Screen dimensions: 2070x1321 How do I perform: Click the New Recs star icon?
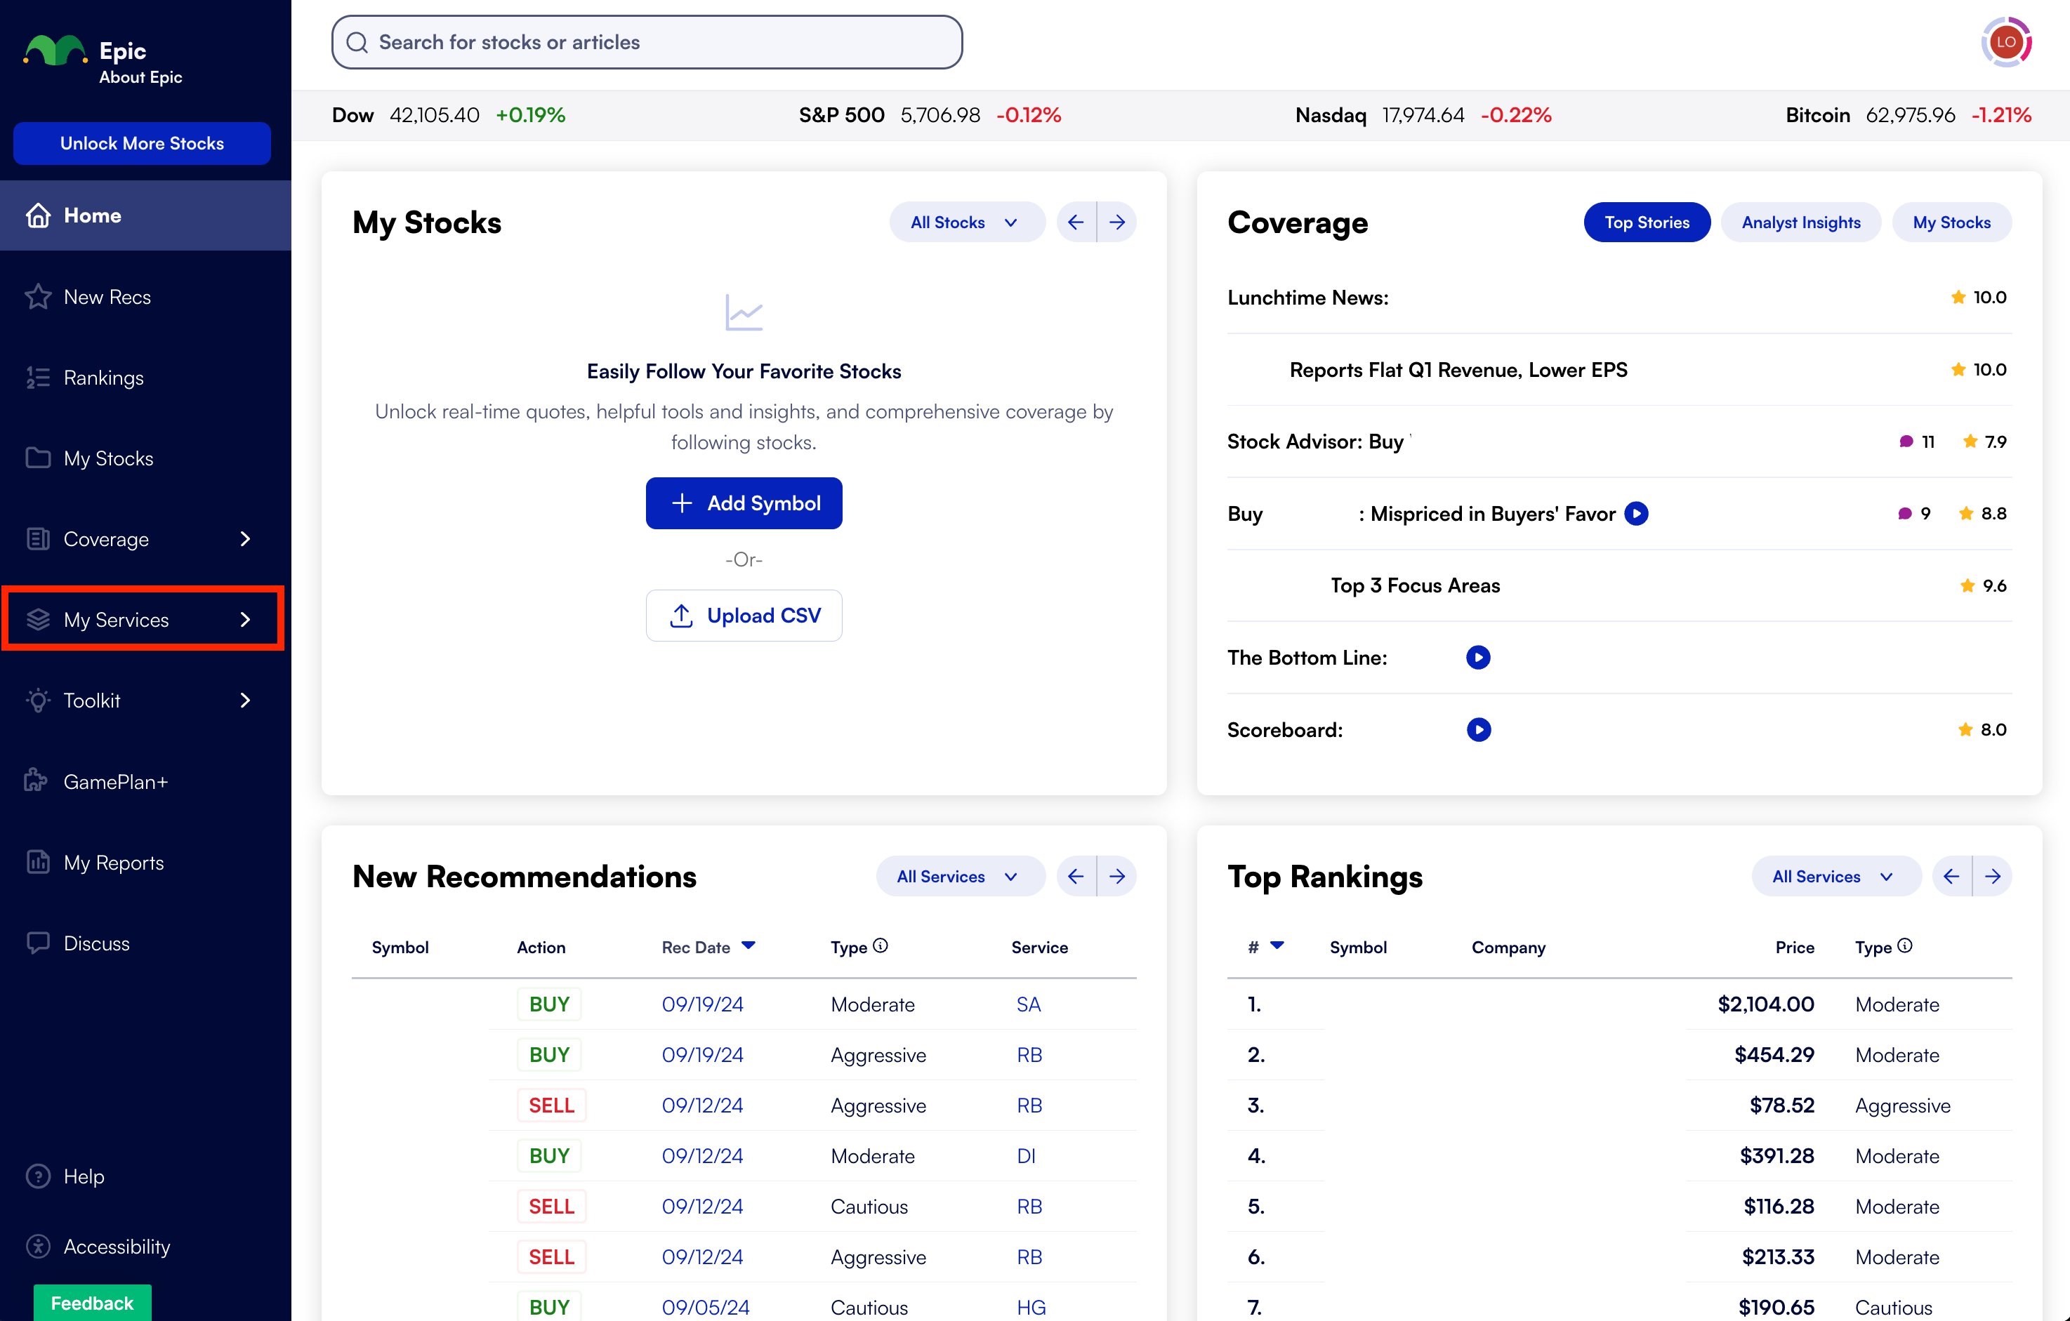[39, 296]
